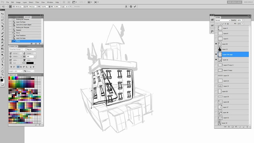Click the black text Color swatch

pos(30,63)
